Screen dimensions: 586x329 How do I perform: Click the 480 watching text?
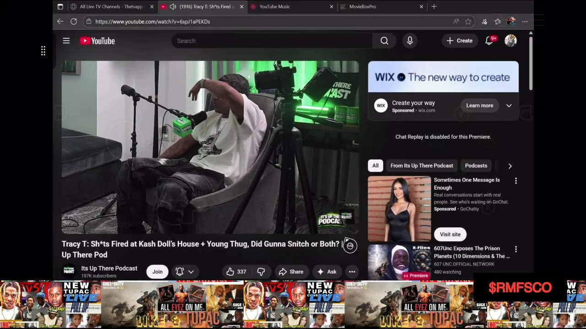[447, 272]
